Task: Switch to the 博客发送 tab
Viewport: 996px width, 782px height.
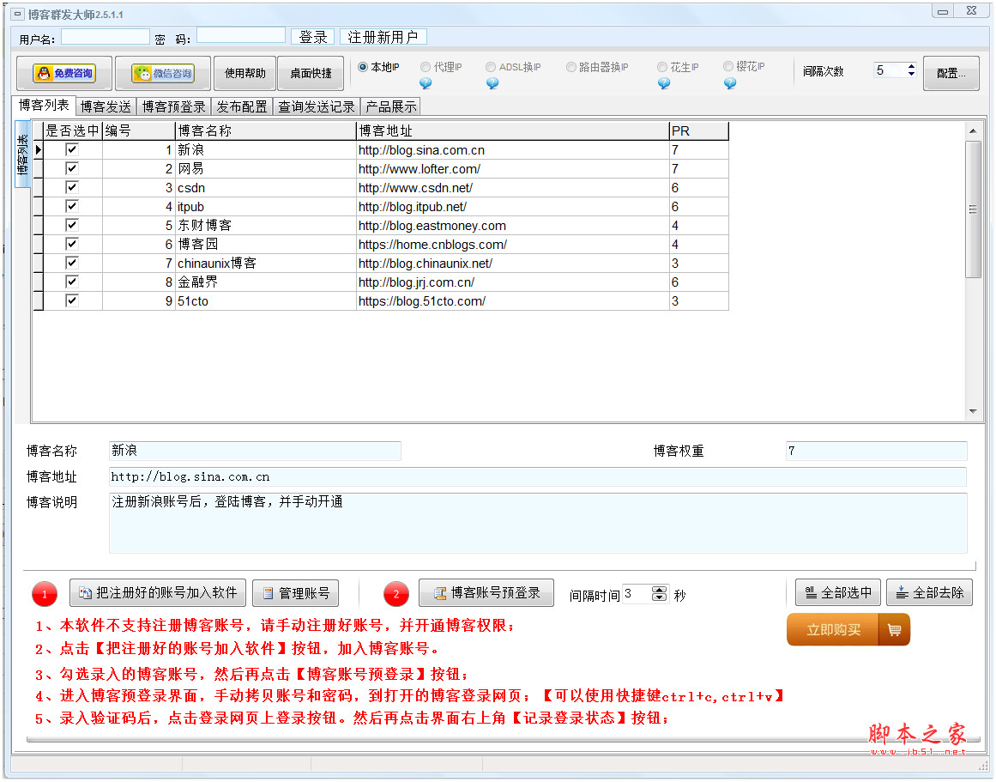Action: pyautogui.click(x=106, y=106)
